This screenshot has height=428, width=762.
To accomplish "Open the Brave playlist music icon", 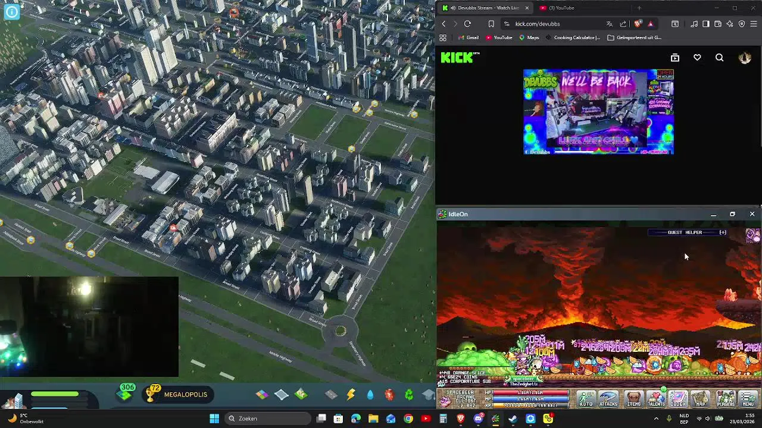I will click(694, 24).
